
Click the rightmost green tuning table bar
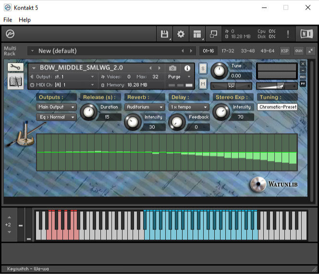[293, 158]
